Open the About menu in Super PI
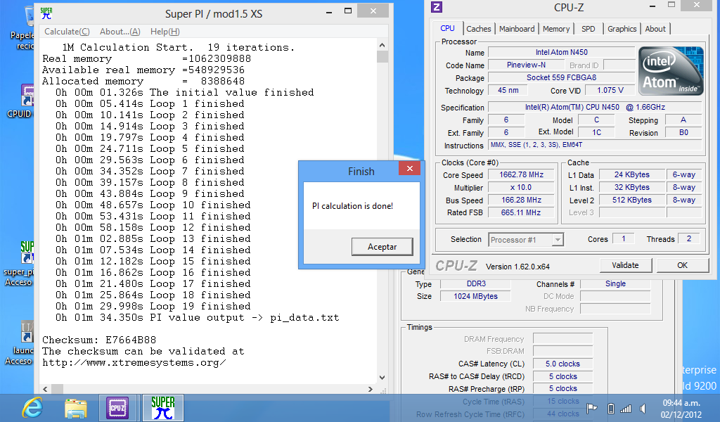 pos(120,32)
